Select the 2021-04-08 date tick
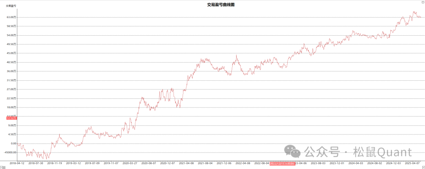This screenshot has height=169, width=425. click(187, 163)
